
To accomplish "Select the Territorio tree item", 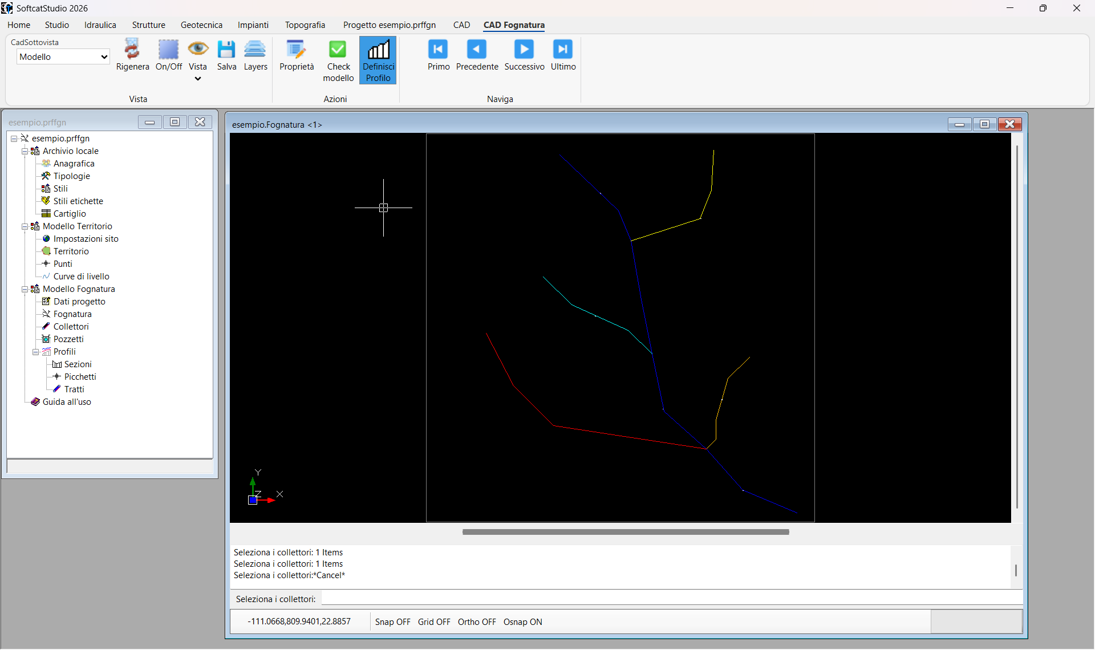I will click(x=71, y=251).
